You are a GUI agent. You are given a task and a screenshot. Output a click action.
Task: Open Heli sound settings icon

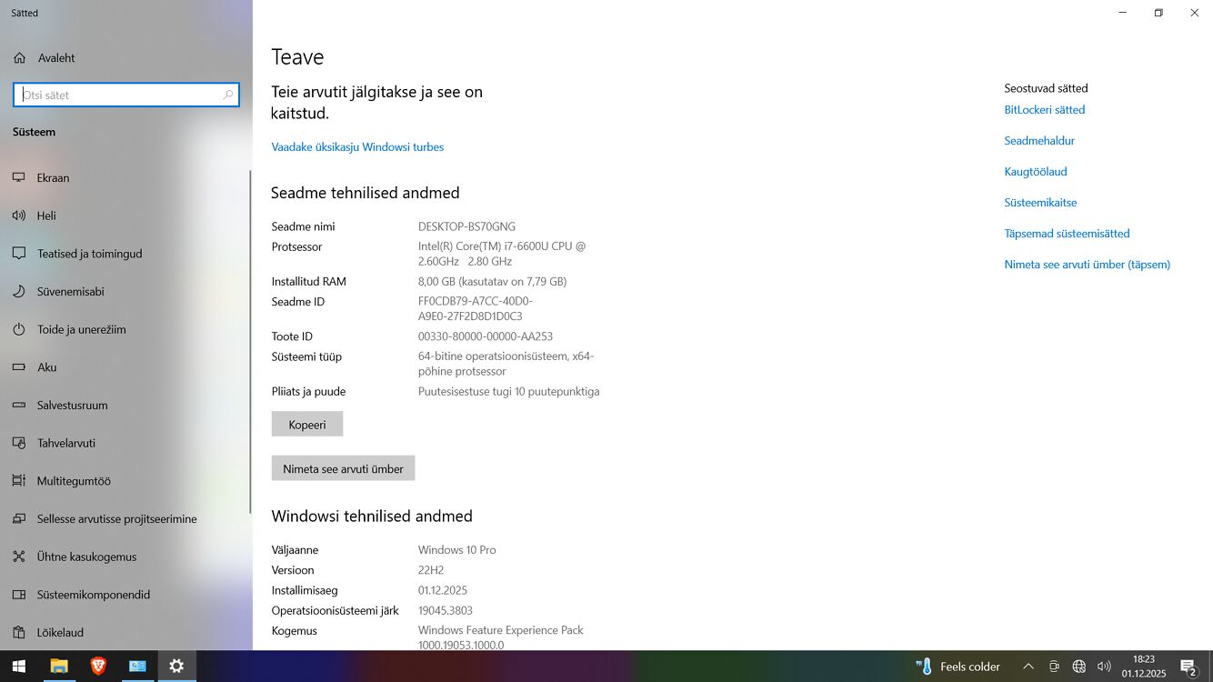[x=19, y=216]
